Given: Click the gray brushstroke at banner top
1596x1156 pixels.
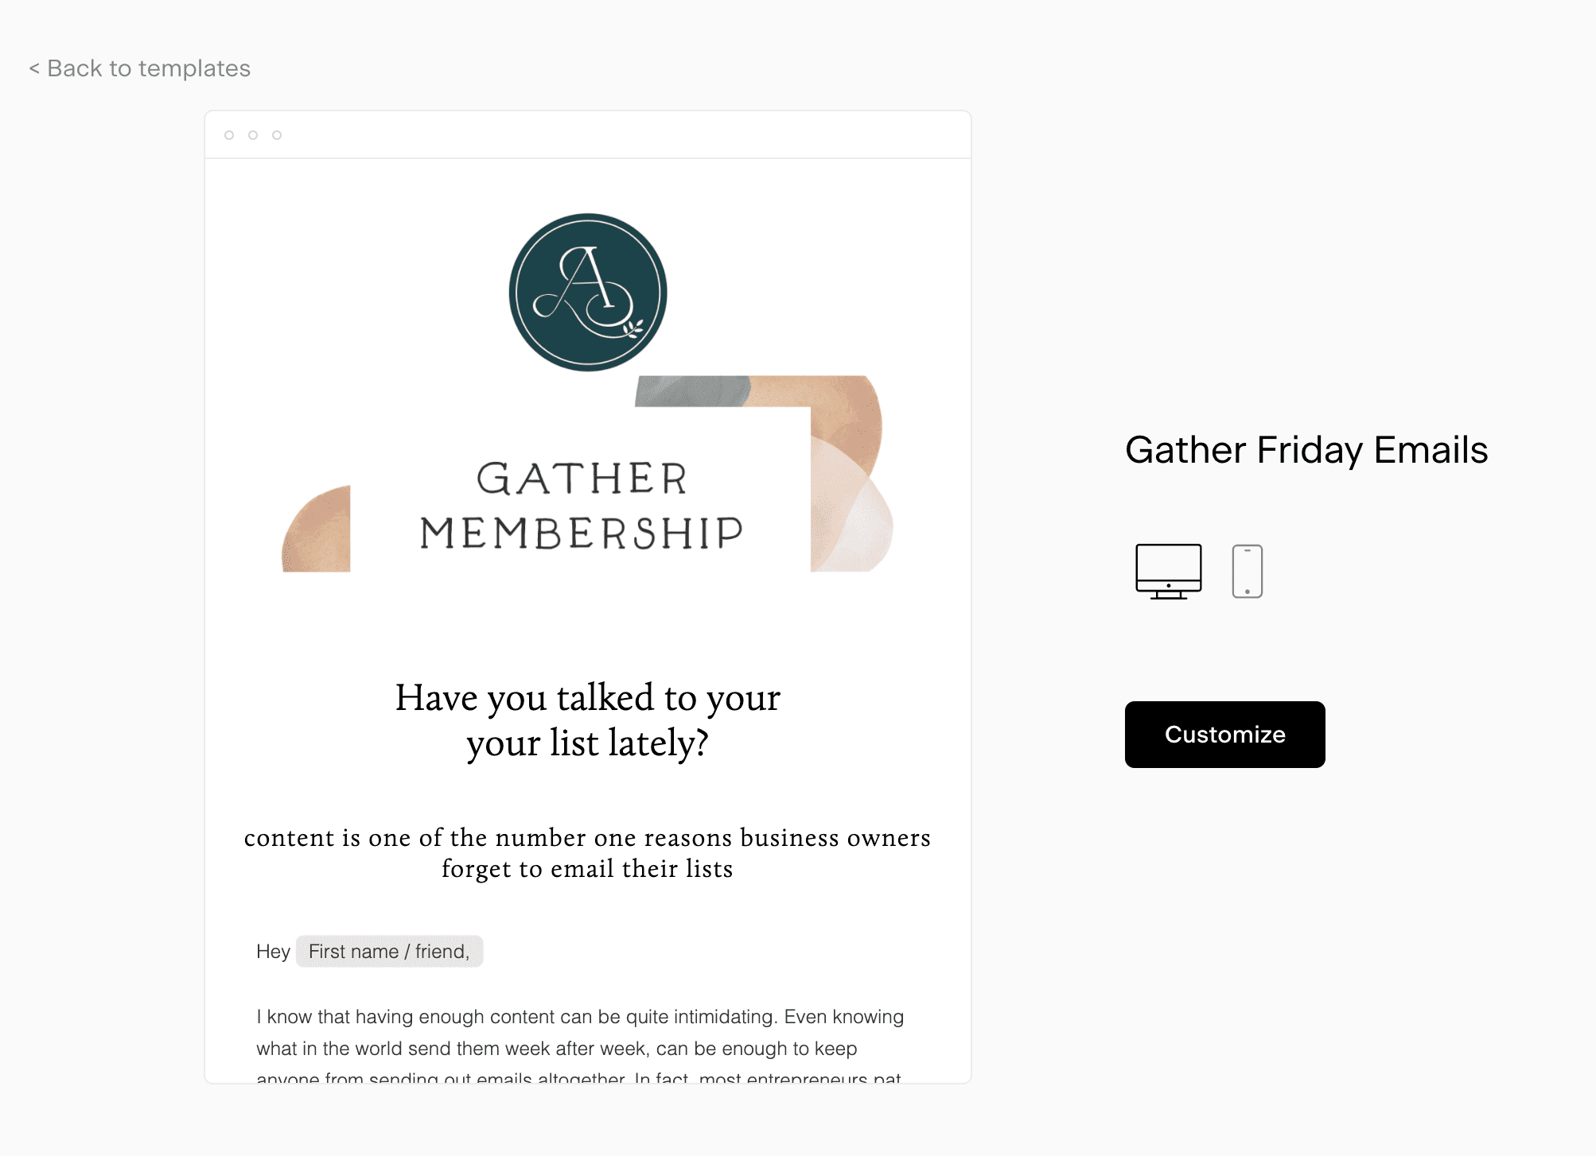Looking at the screenshot, I should pyautogui.click(x=692, y=391).
